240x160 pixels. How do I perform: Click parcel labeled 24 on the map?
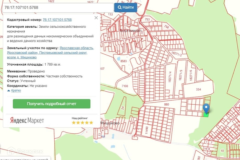(x=123, y=108)
